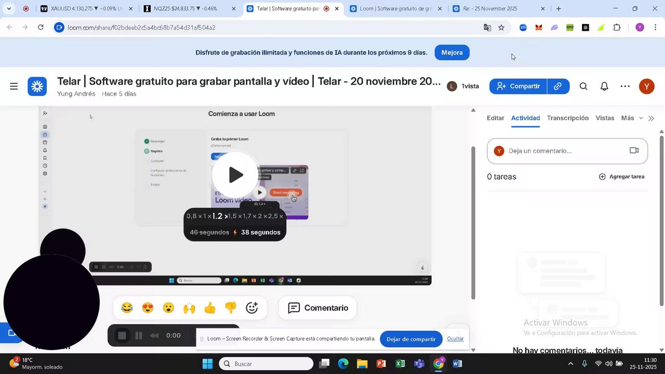Screen dimensions: 665x374
Task: Open PowerPoint from the taskbar
Action: point(381,364)
